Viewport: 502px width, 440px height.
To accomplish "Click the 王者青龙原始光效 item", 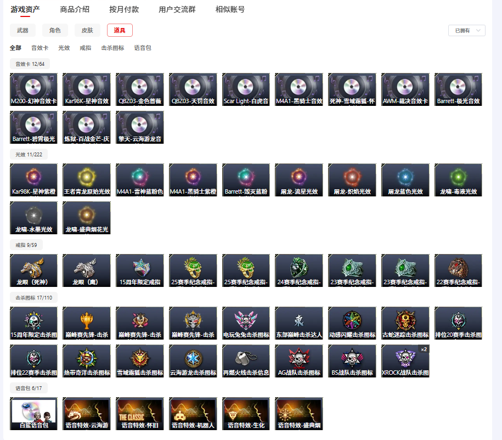I will coord(87,180).
